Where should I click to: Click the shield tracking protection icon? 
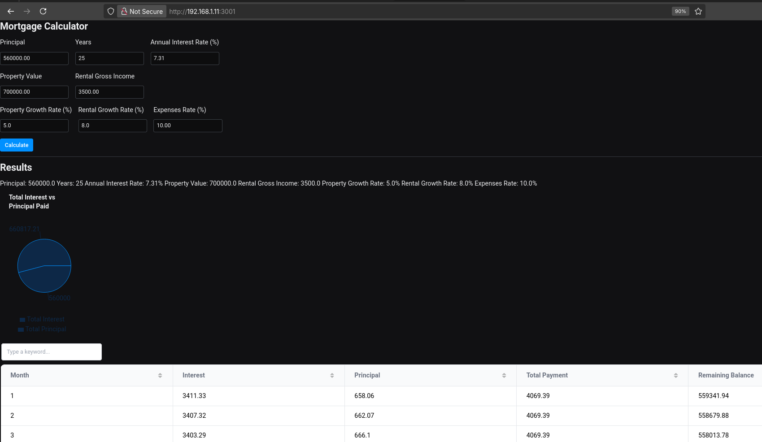point(111,11)
